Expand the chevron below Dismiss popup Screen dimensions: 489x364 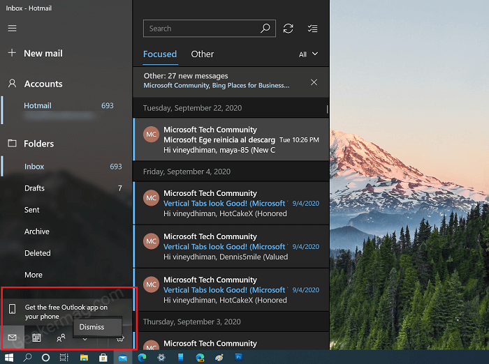pos(85,340)
